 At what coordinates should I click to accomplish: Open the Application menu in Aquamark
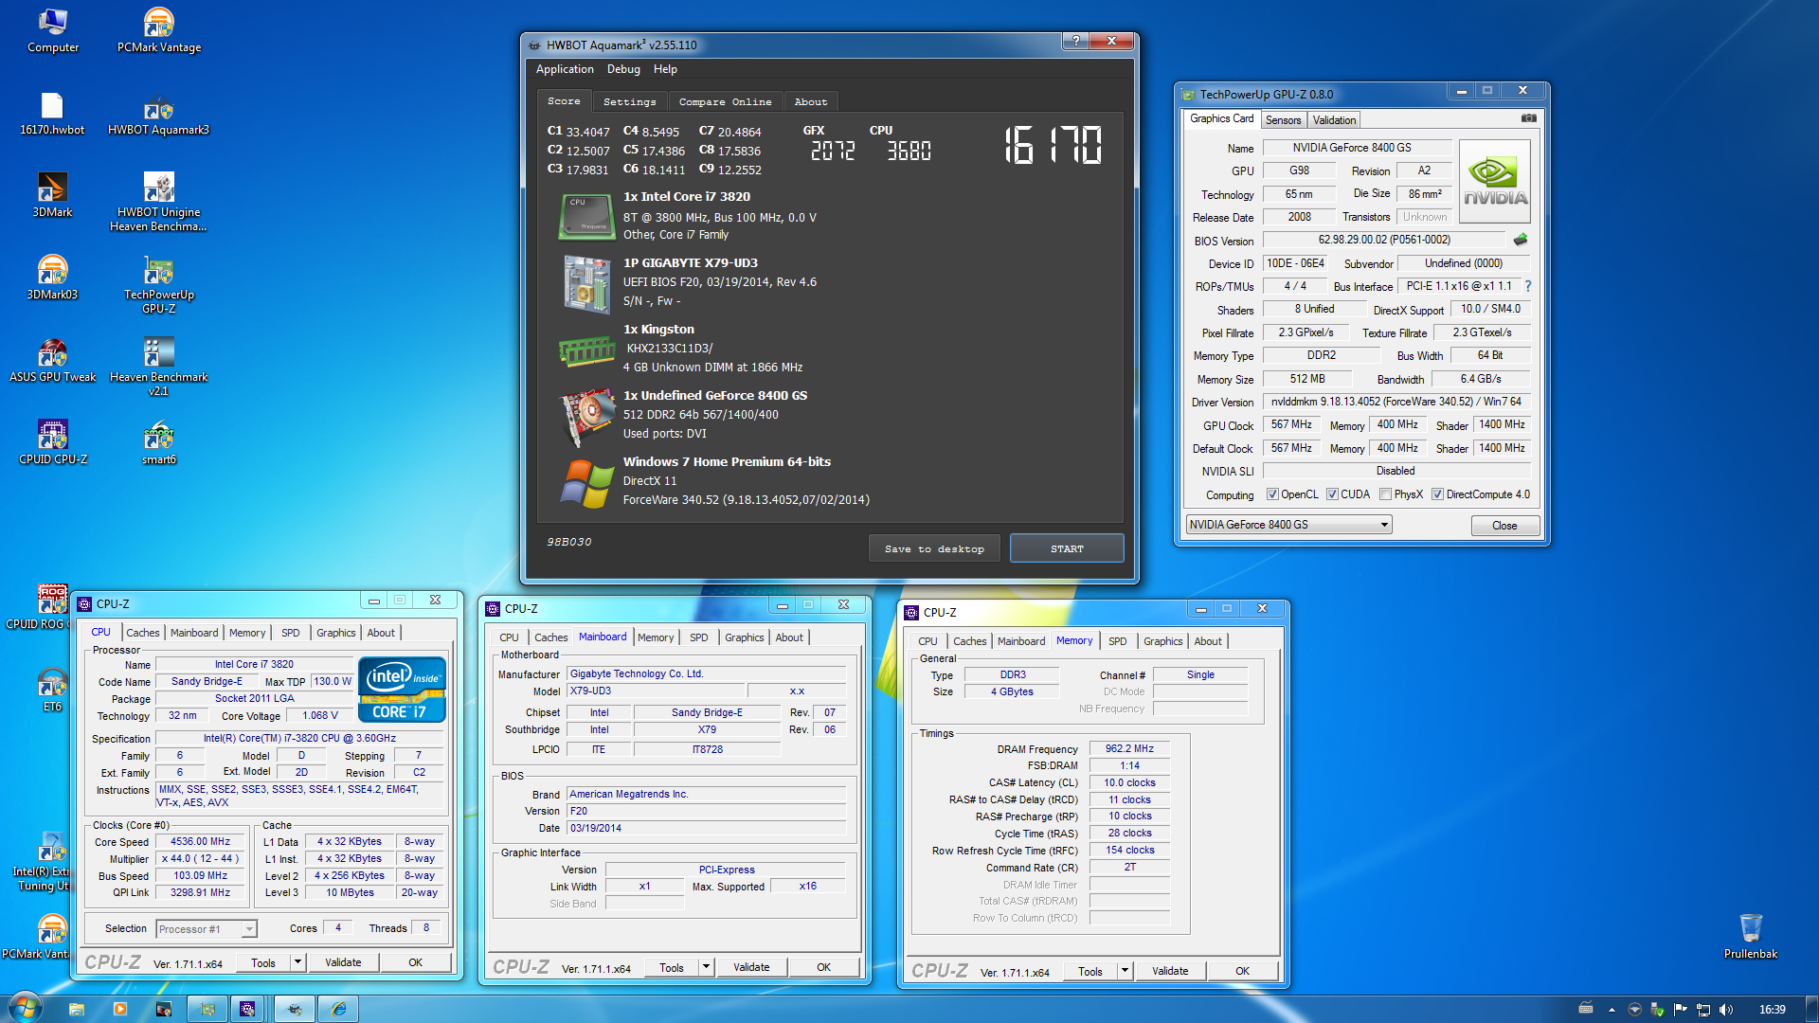565,69
